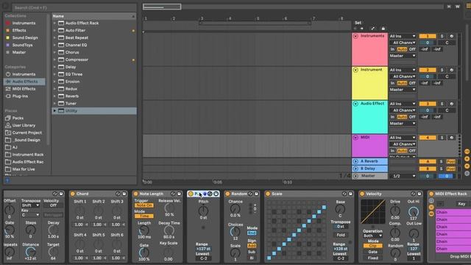Arm the Instruments track for recording

(451, 36)
